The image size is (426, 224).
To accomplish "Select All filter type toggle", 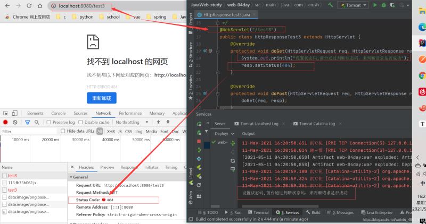I will coord(100,131).
